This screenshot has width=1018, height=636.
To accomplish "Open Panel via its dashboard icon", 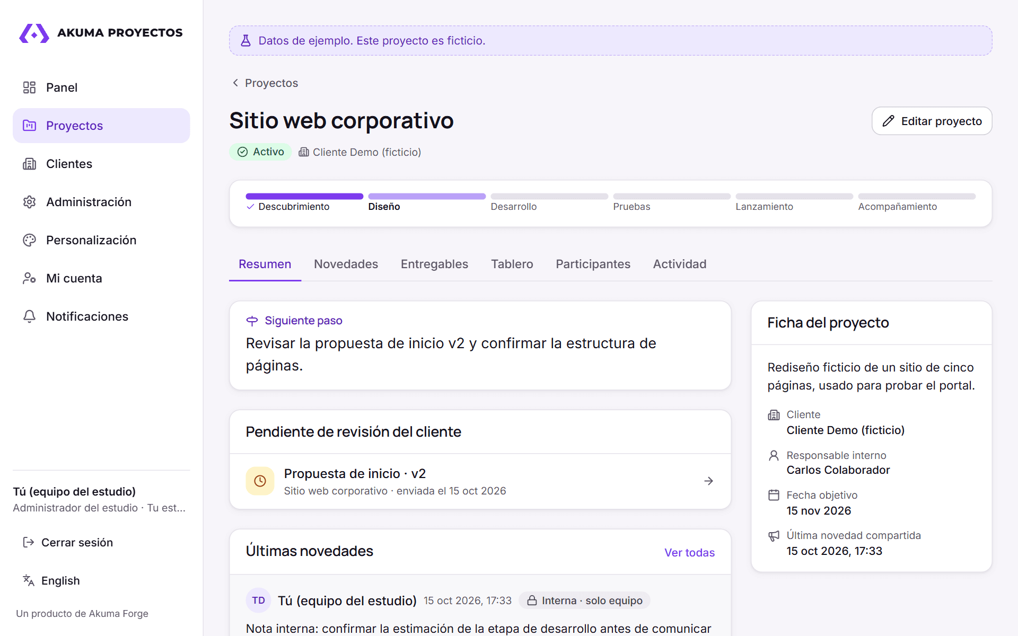I will coord(29,87).
